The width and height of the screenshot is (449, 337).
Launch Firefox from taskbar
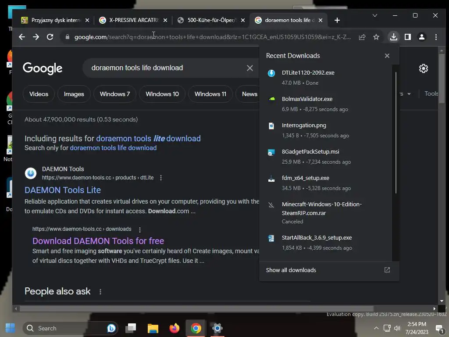pyautogui.click(x=174, y=328)
